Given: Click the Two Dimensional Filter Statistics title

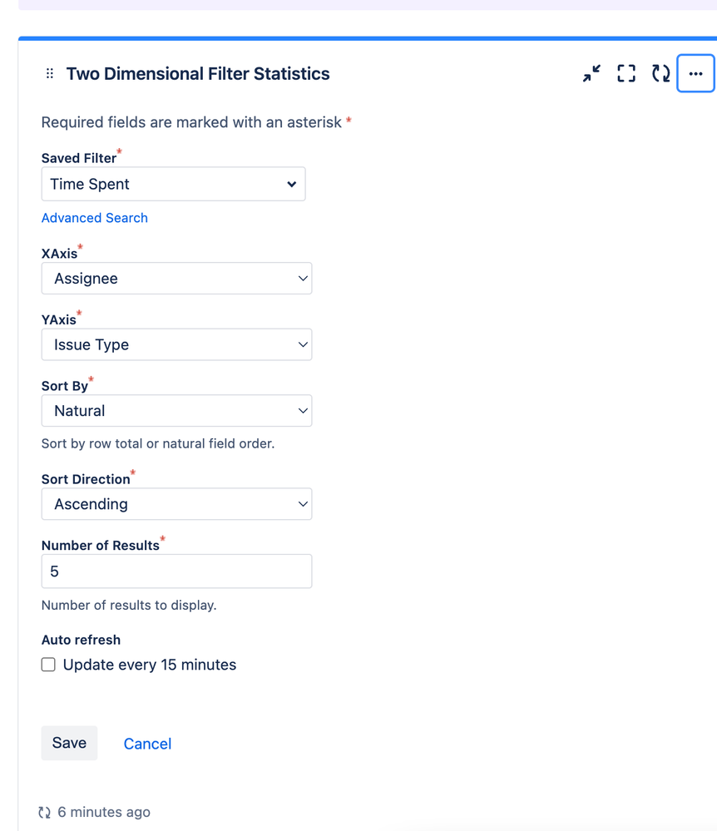Looking at the screenshot, I should [198, 74].
